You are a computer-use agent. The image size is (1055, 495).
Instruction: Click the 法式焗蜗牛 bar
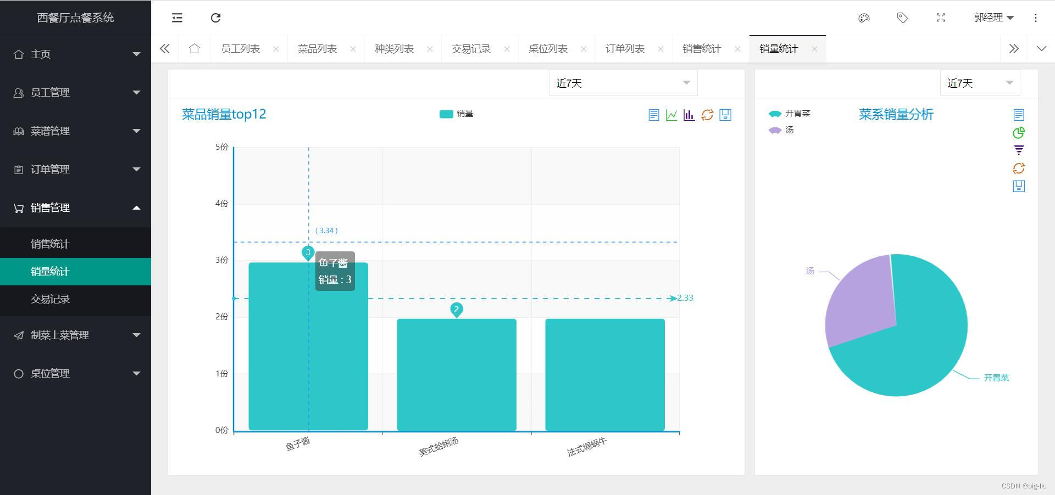605,375
